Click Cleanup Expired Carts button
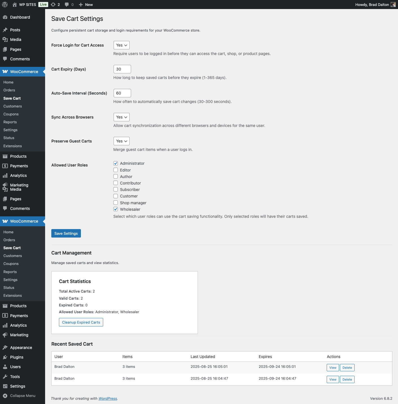The width and height of the screenshot is (398, 404). pyautogui.click(x=81, y=322)
